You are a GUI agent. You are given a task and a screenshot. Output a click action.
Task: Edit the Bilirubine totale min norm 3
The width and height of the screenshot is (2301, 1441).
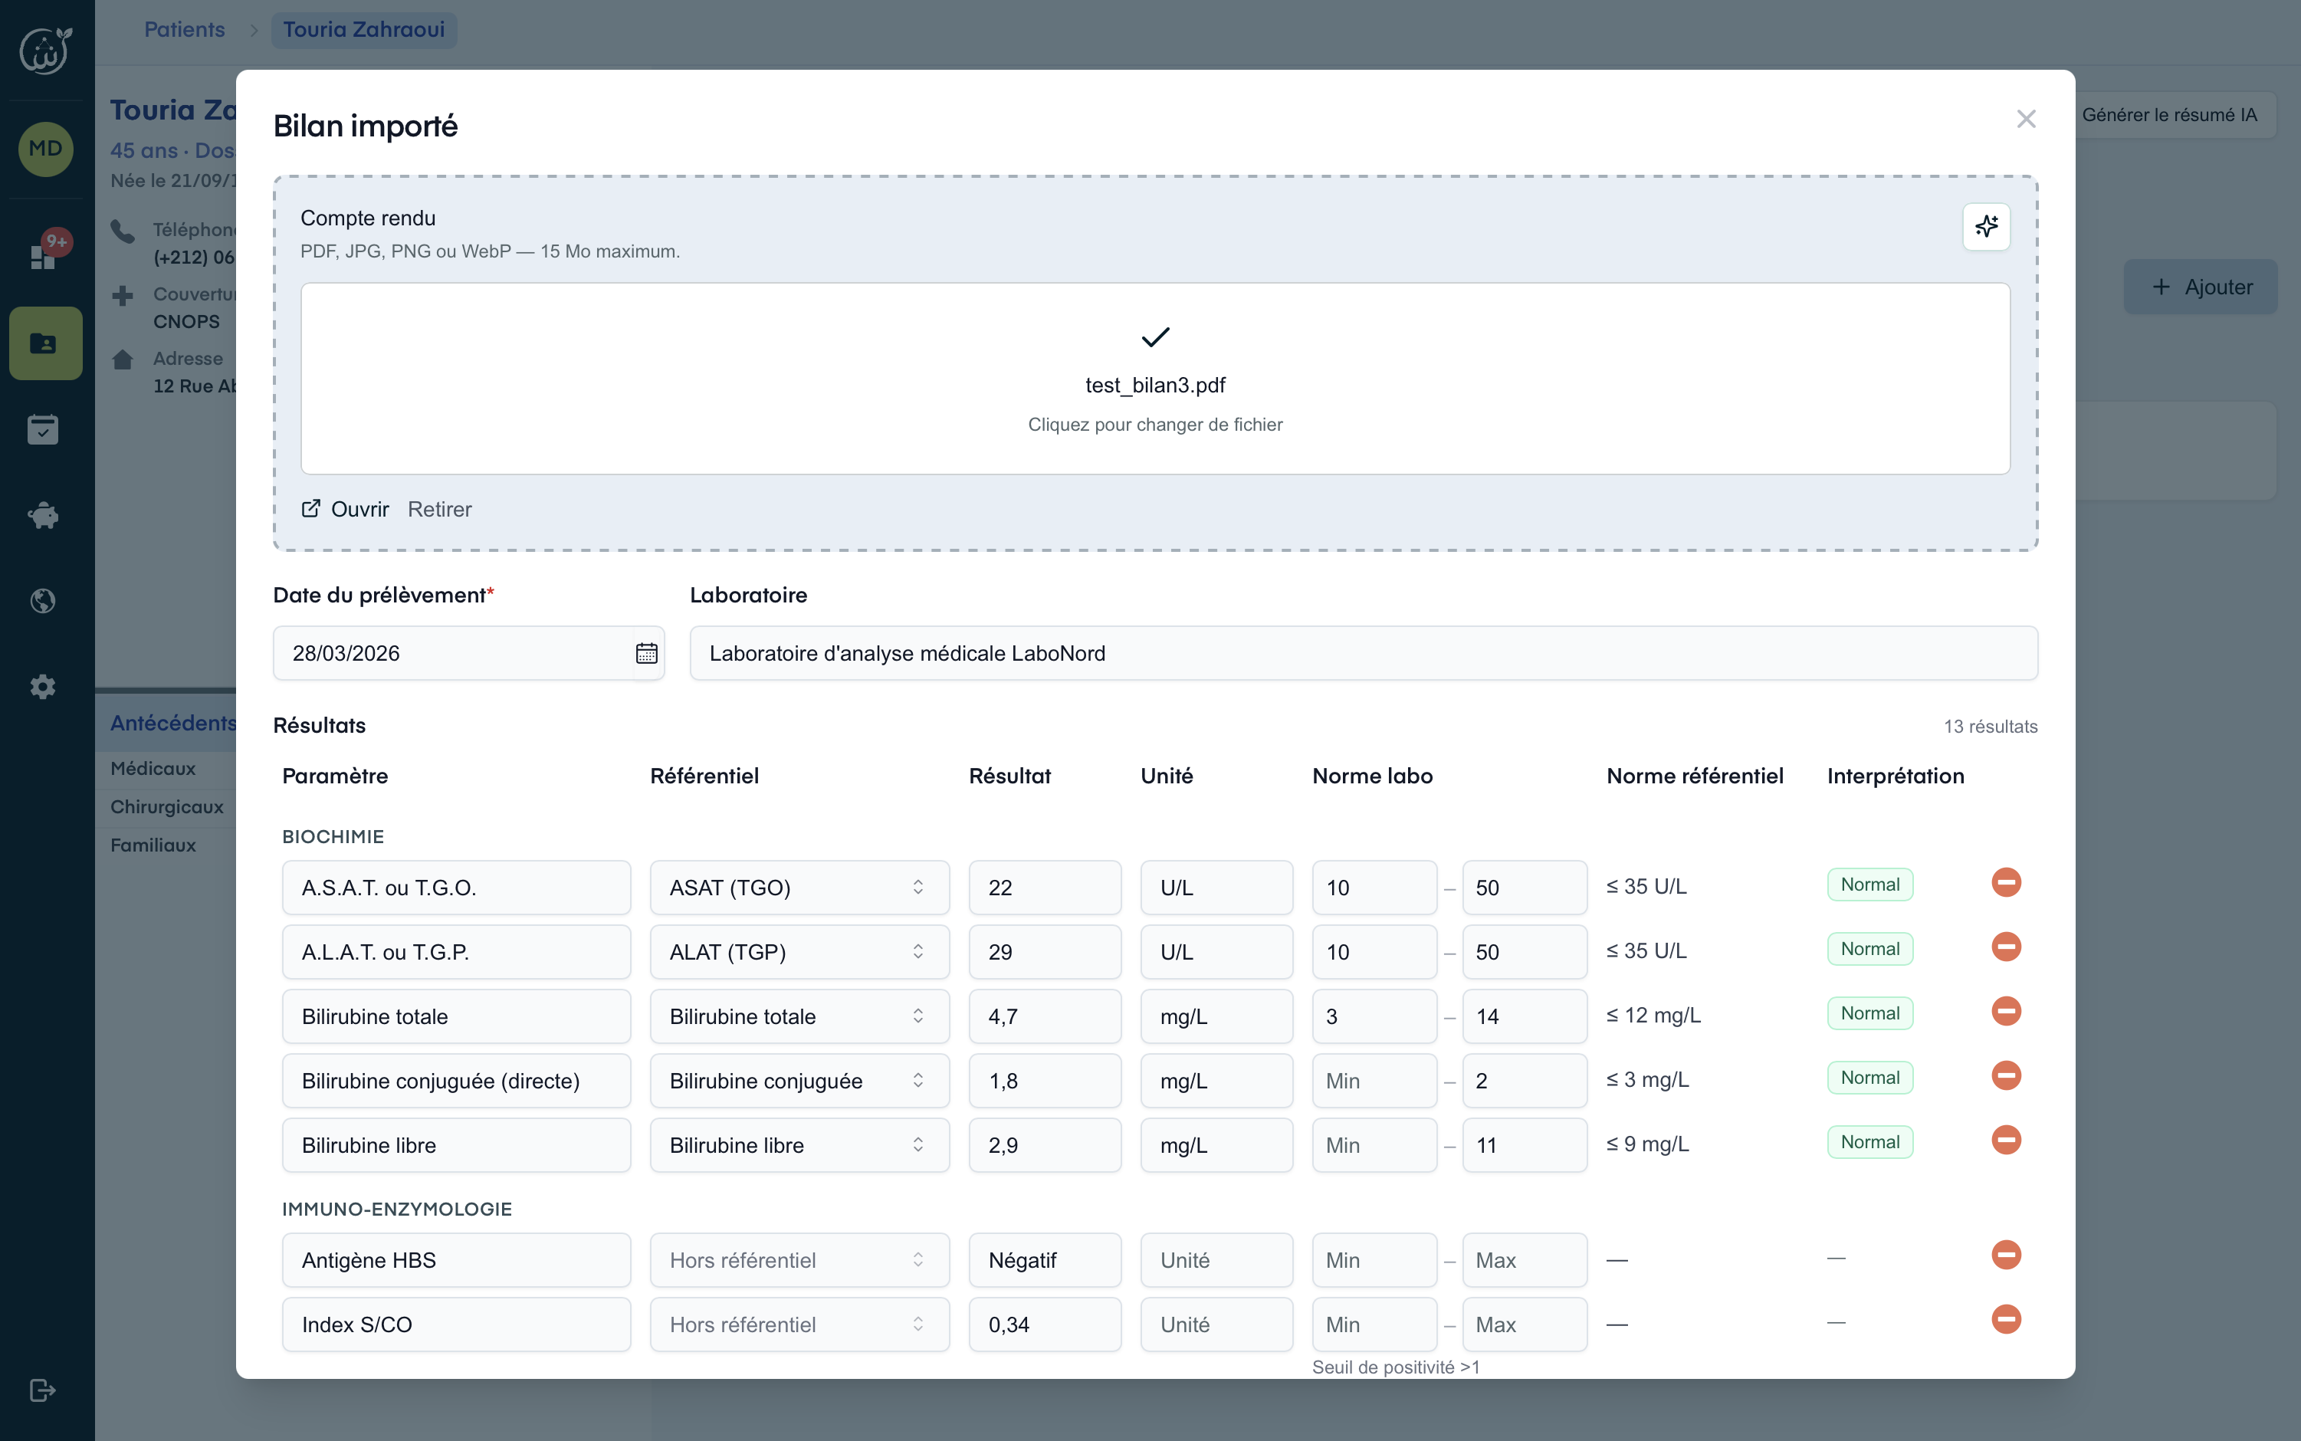tap(1374, 1017)
